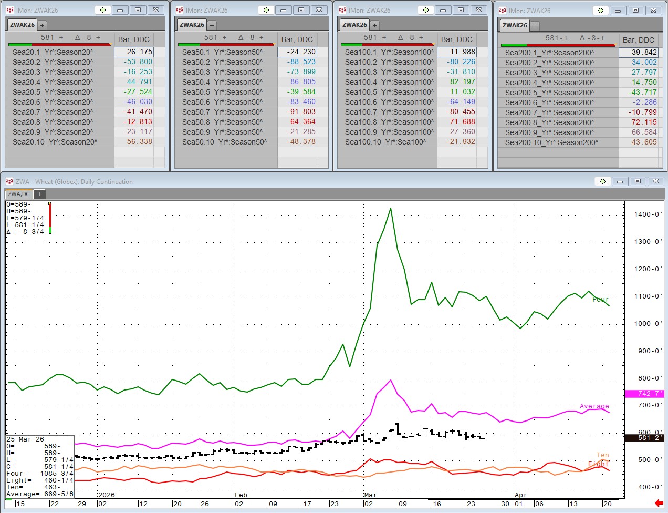The width and height of the screenshot is (668, 513).
Task: Click the circle icon in the Season50 monitor title bar
Action: coord(266,10)
